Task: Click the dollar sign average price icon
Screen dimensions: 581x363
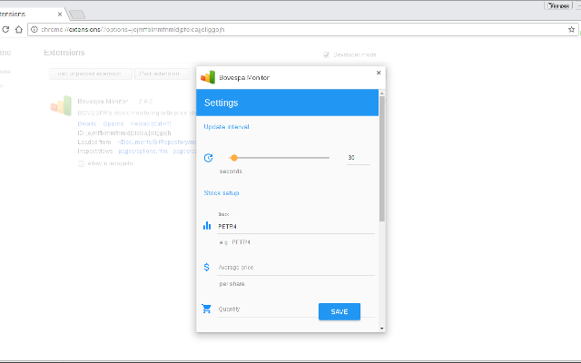Action: [x=207, y=267]
